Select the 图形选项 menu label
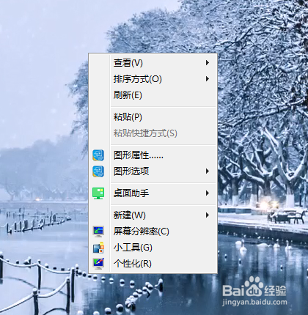 (131, 171)
